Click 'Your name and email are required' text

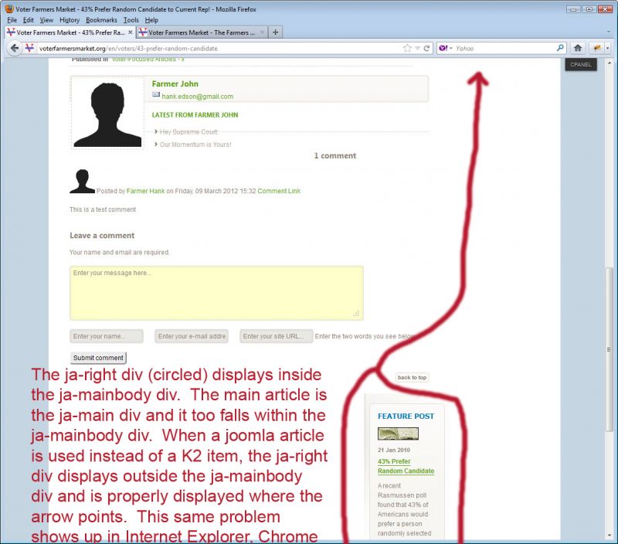120,252
